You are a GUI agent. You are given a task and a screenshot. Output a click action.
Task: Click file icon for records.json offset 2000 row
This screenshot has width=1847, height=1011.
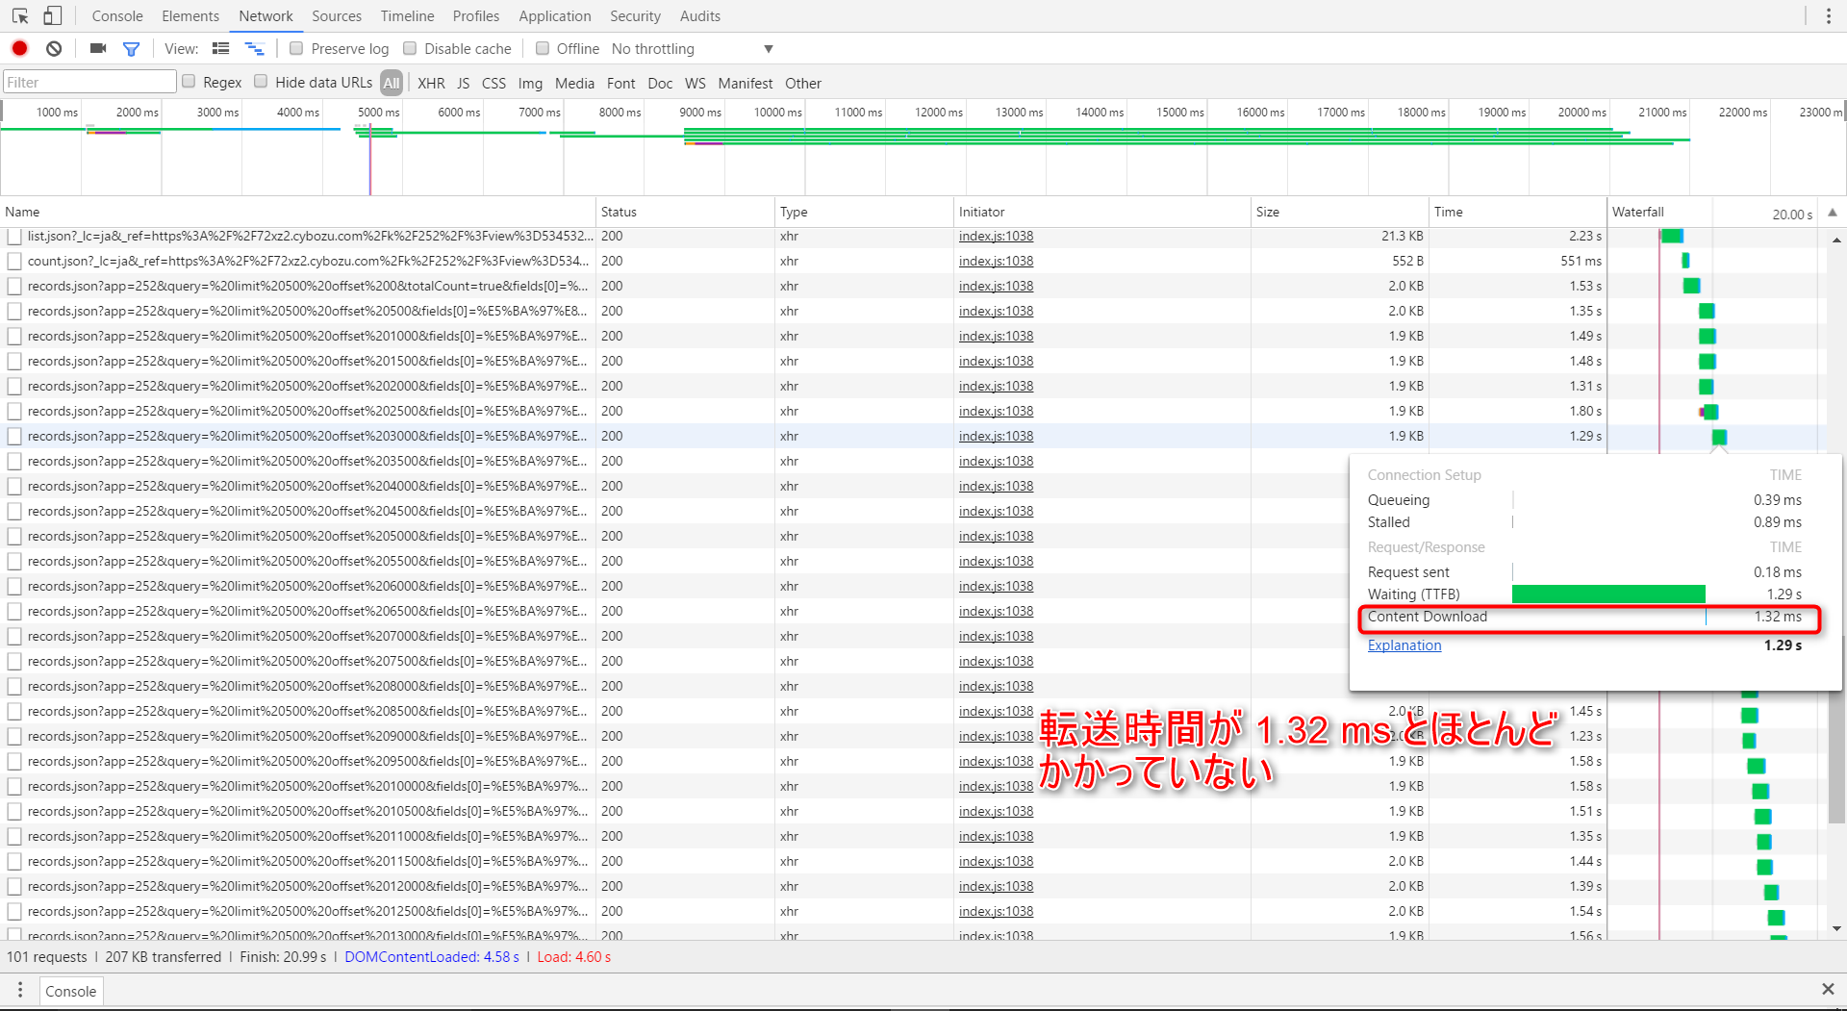point(14,387)
